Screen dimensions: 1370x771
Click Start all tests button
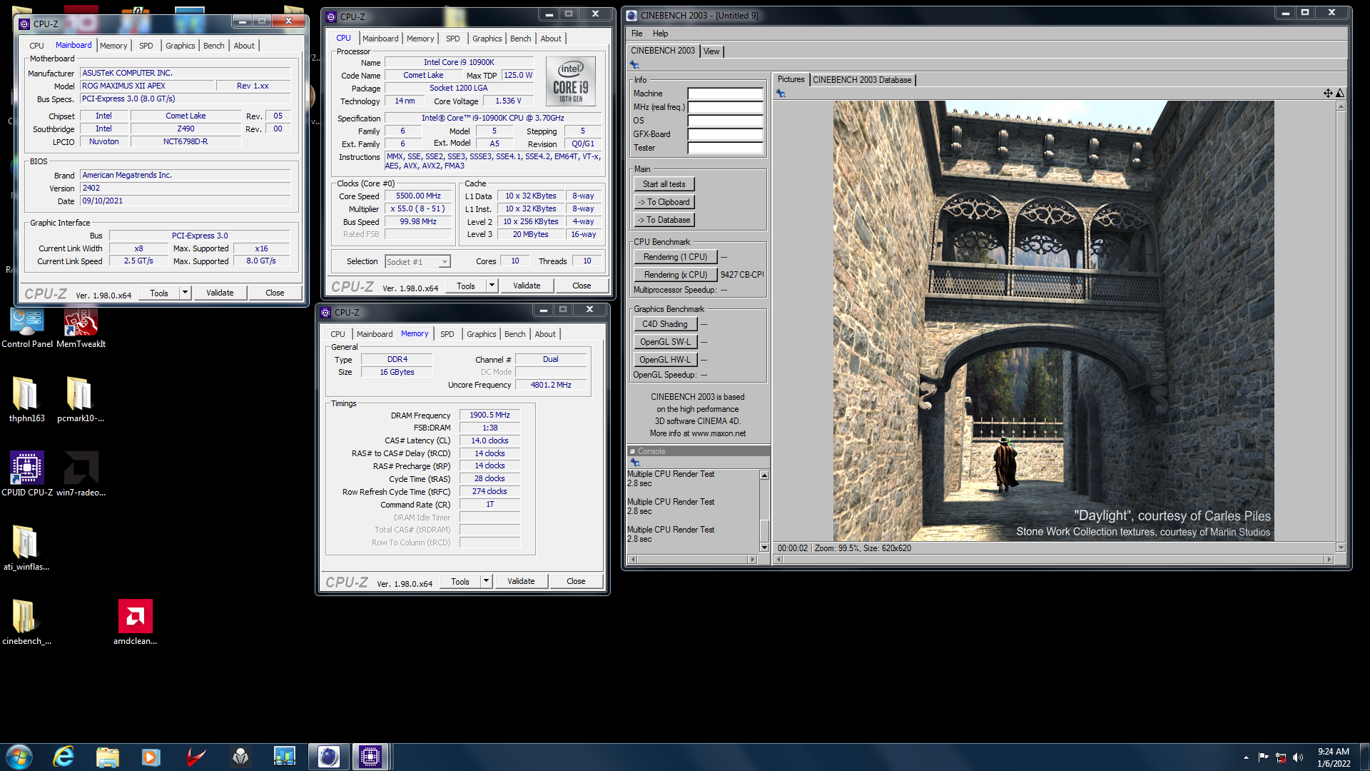click(664, 184)
